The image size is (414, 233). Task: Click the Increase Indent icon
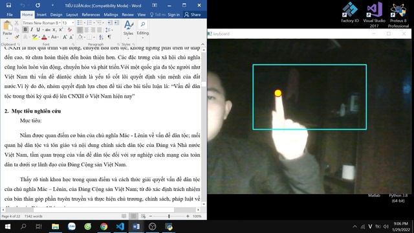[x=116, y=23]
